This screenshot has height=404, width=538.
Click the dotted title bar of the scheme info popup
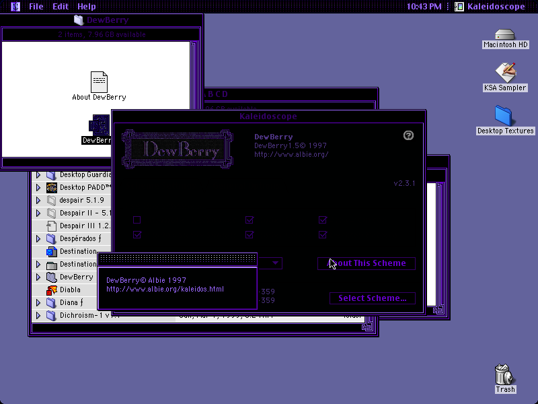point(178,259)
